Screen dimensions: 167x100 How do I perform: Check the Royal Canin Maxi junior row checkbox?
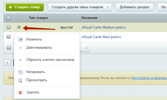pos(8,37)
